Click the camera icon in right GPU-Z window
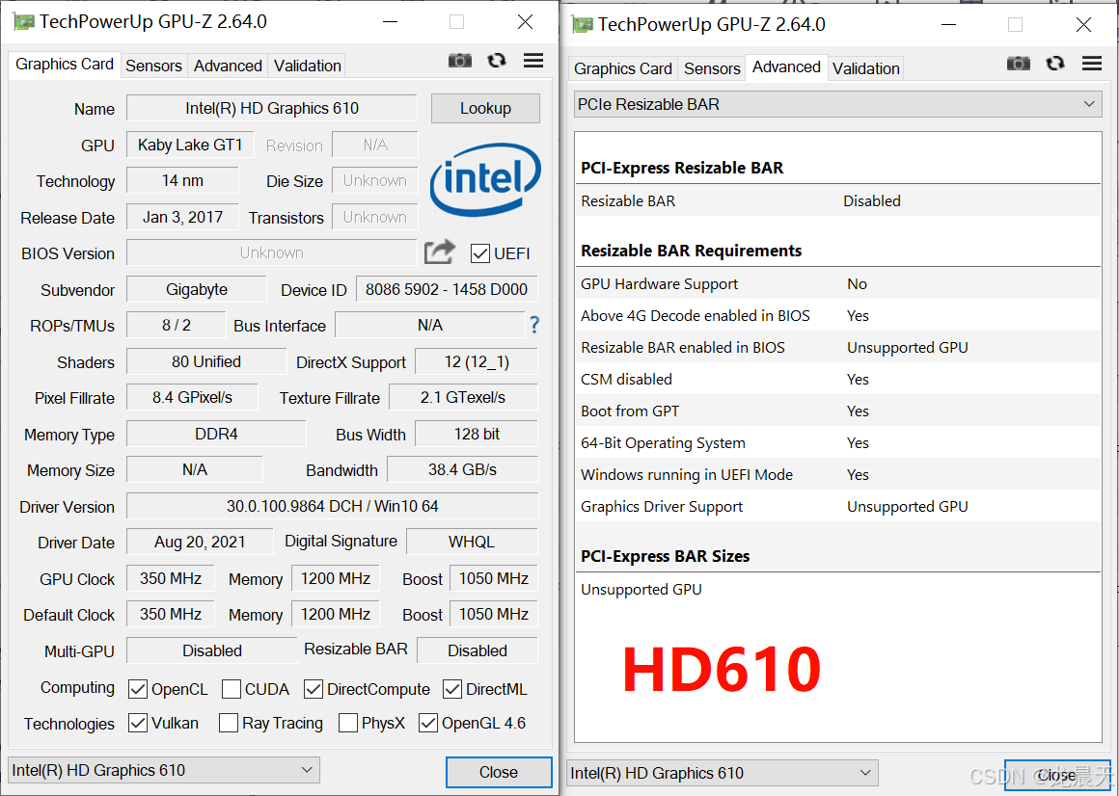This screenshot has width=1119, height=796. (1019, 64)
